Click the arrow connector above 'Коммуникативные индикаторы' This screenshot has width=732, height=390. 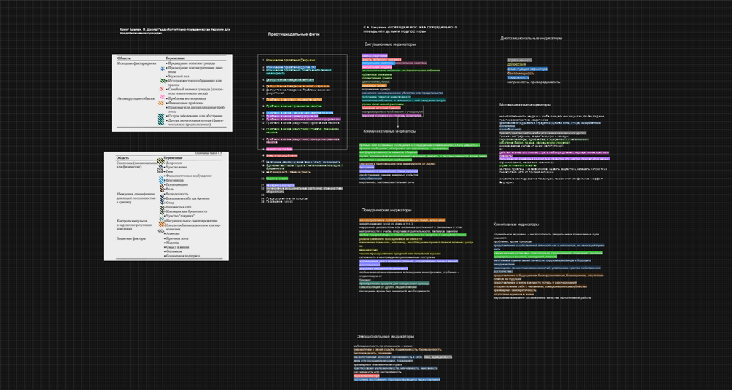coord(398,123)
